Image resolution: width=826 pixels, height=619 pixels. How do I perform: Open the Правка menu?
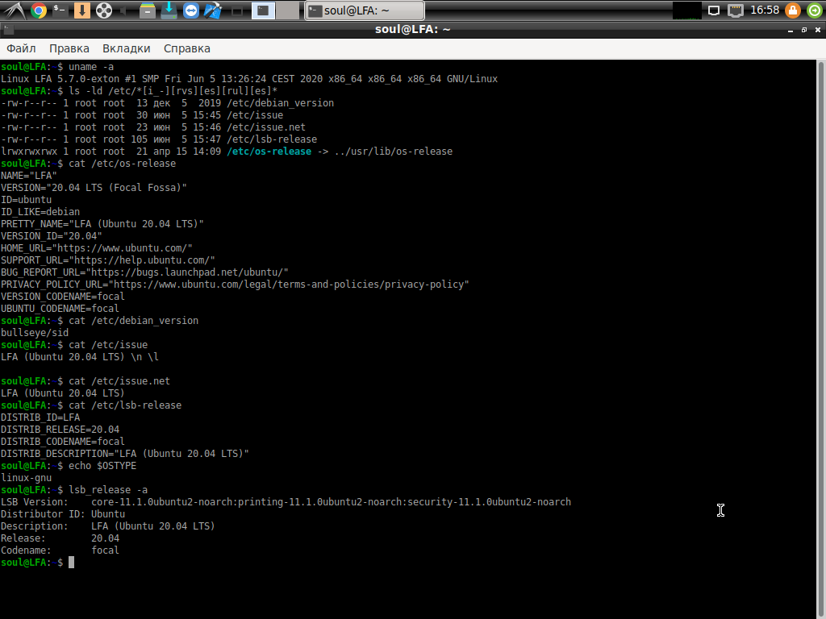[x=69, y=48]
